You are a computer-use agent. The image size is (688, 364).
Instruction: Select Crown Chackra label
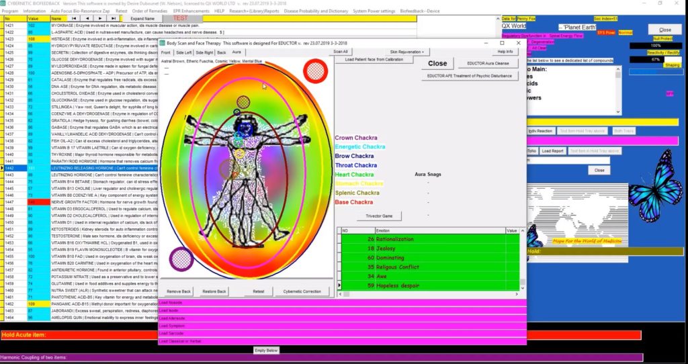pos(356,138)
